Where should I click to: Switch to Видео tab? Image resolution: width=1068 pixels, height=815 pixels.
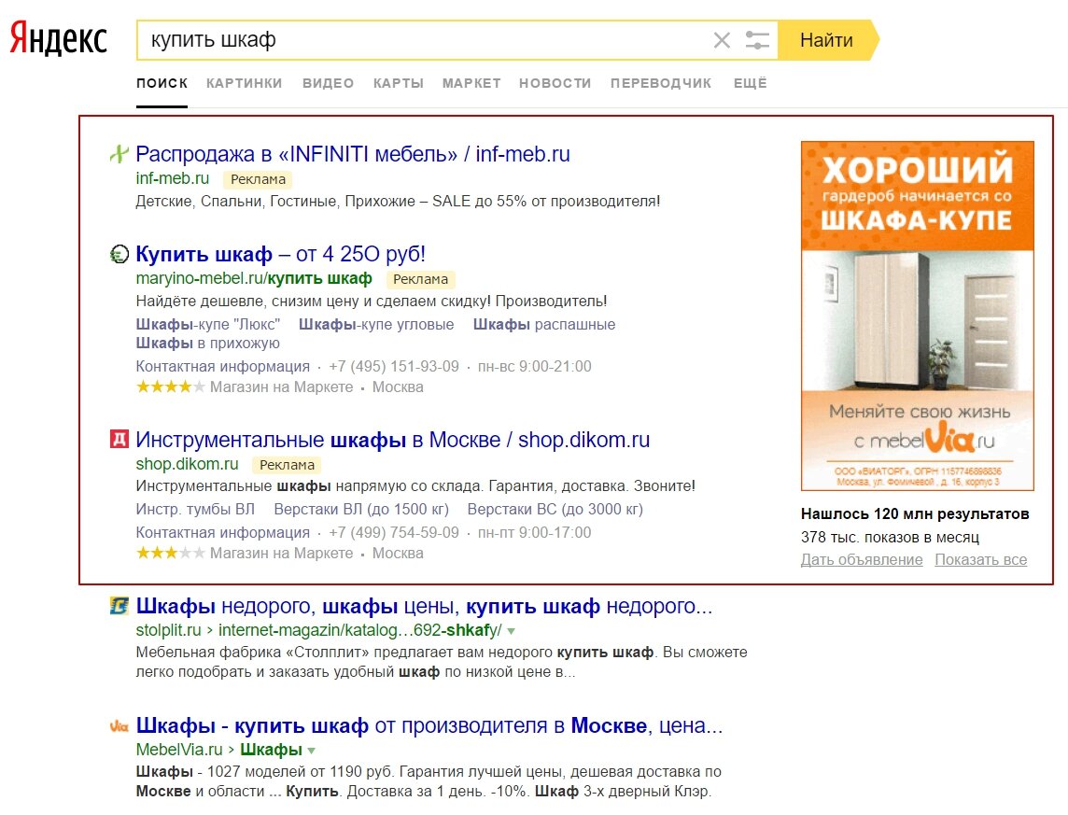tap(329, 83)
